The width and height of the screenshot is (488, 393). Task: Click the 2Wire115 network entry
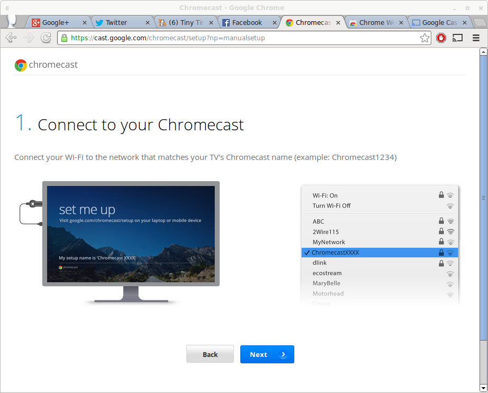[379, 231]
